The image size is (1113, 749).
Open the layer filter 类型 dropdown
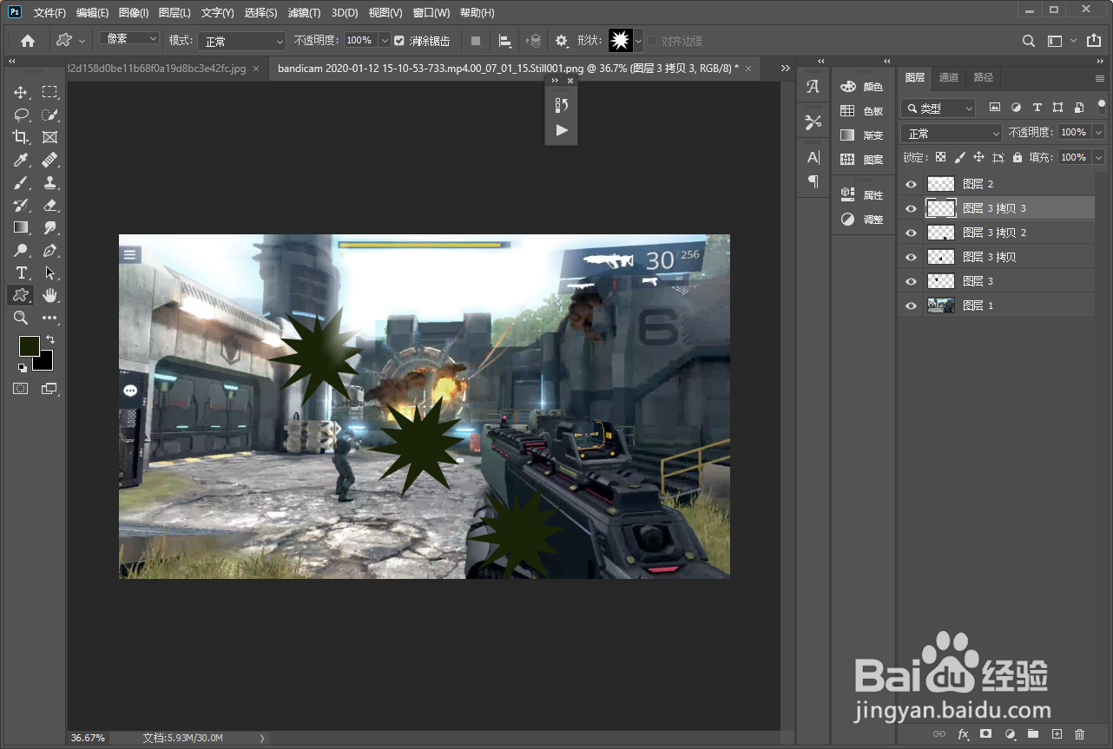pyautogui.click(x=938, y=108)
